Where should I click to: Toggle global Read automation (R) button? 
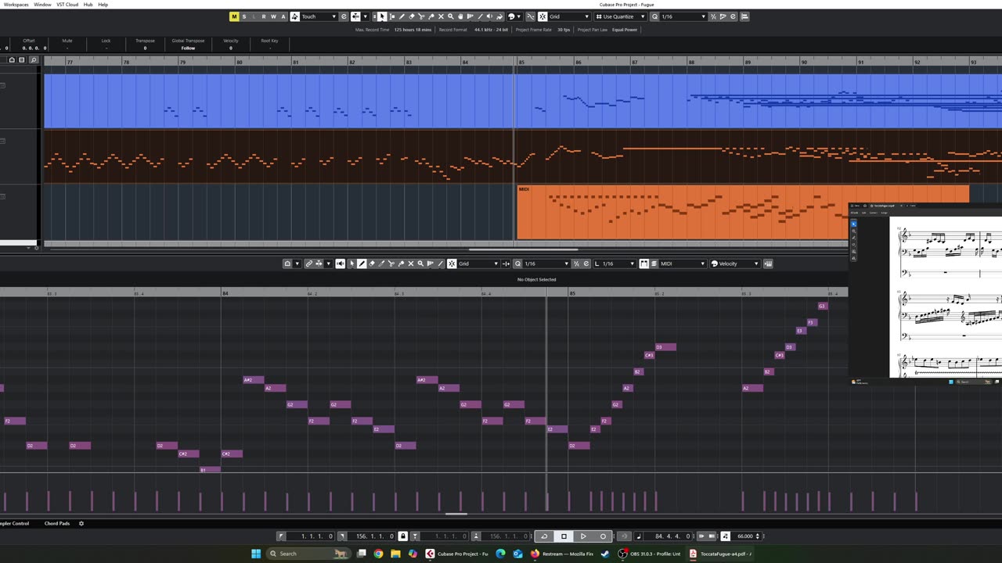pos(264,16)
